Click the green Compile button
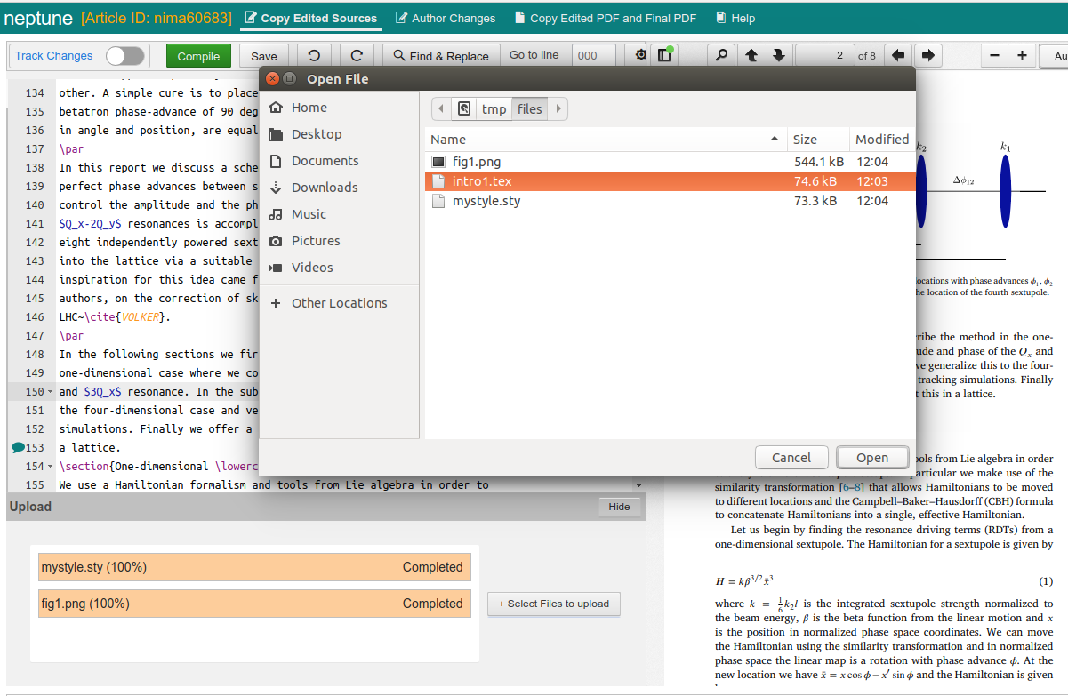 pos(198,56)
